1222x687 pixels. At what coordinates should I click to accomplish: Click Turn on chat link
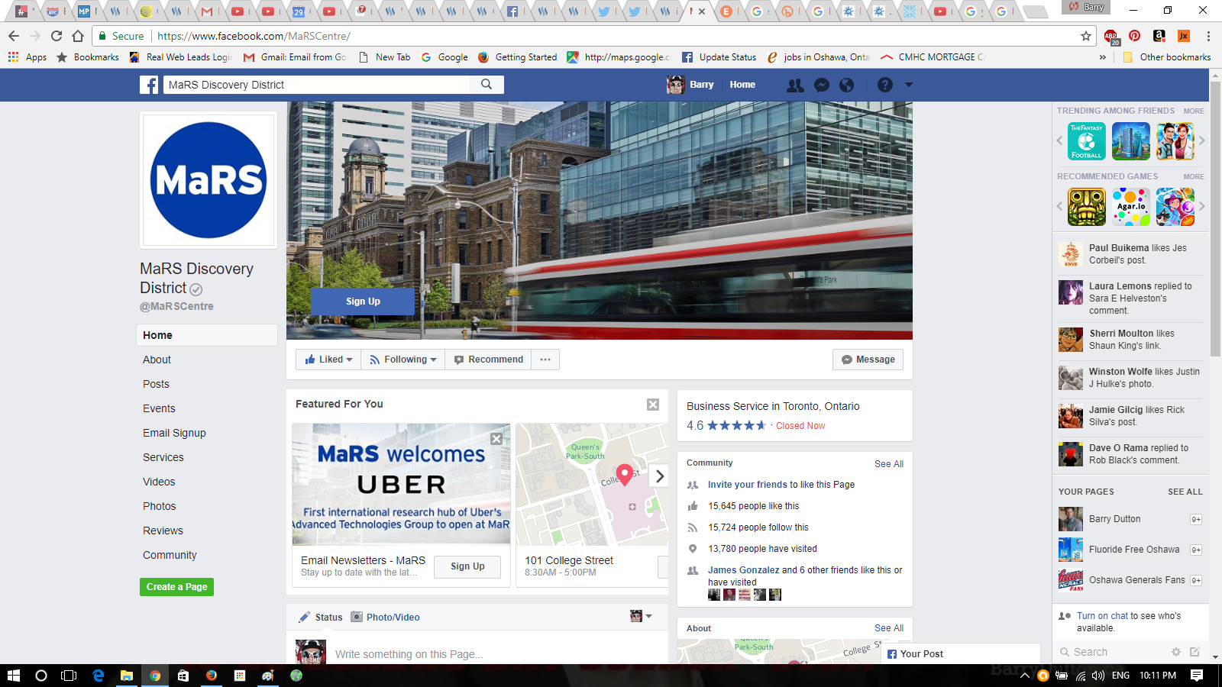(1102, 616)
